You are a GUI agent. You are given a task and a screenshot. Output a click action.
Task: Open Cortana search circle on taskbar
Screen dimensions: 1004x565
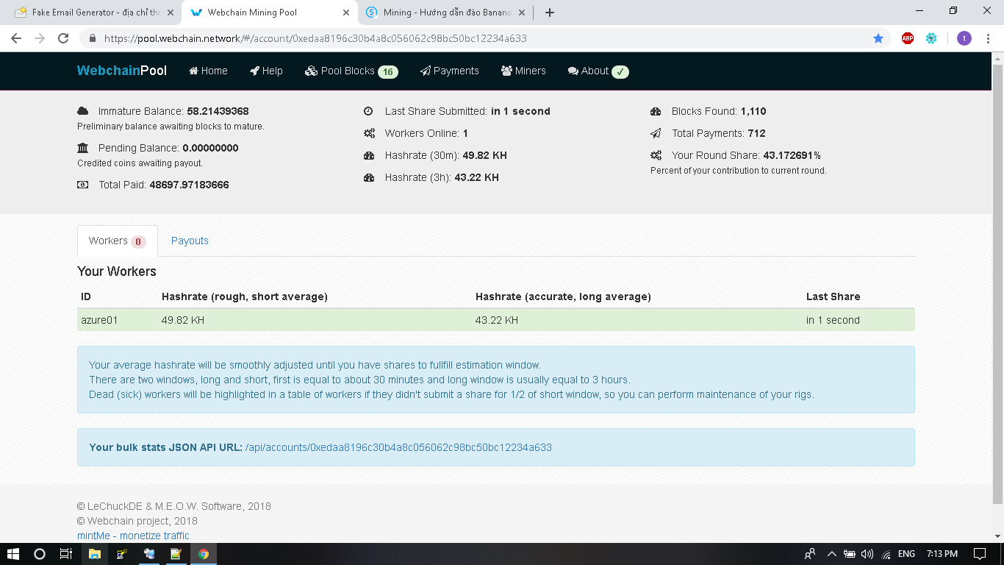[40, 554]
